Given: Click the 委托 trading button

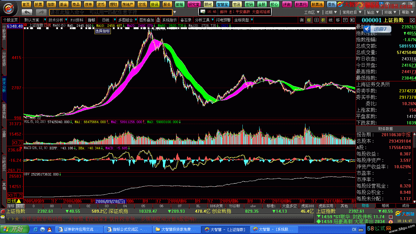Looking at the screenshot, I should (332, 4).
